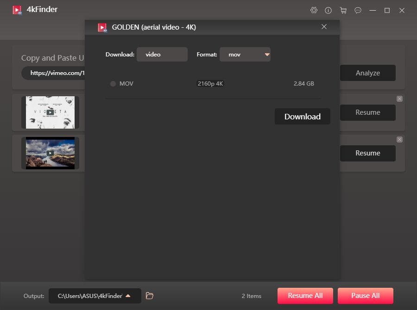Click the Vimeo URL input field
417x310 pixels.
pyautogui.click(x=53, y=73)
